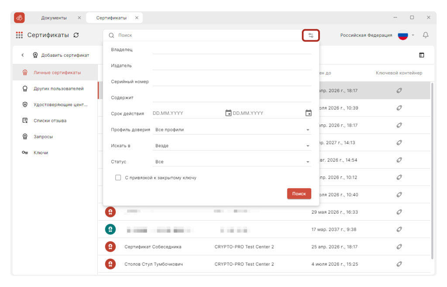Image resolution: width=447 pixels, height=287 pixels.
Task: Close the Сертификаты tab
Action: [x=137, y=17]
